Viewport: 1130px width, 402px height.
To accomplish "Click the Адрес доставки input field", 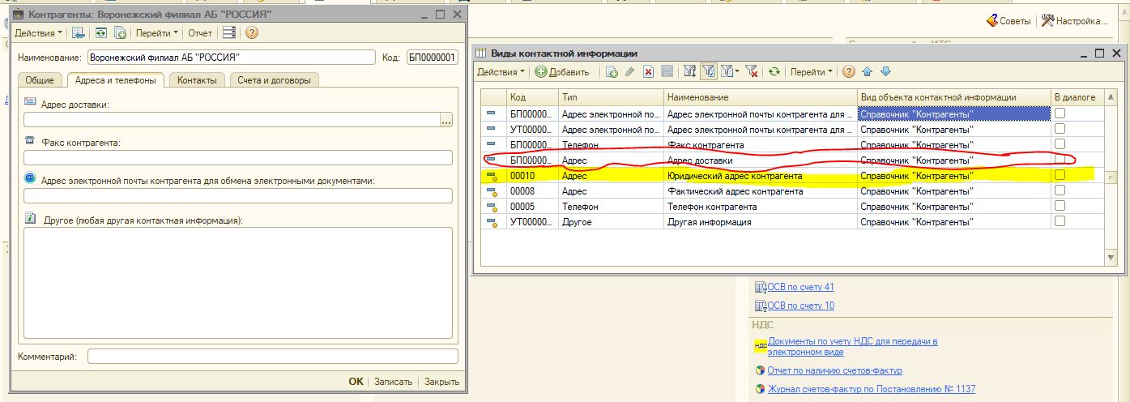I will point(232,120).
